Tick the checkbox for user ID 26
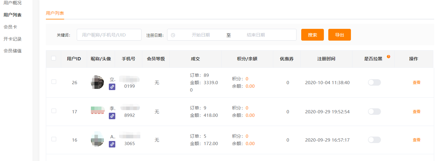Image resolution: width=438 pixels, height=161 pixels. click(x=54, y=82)
